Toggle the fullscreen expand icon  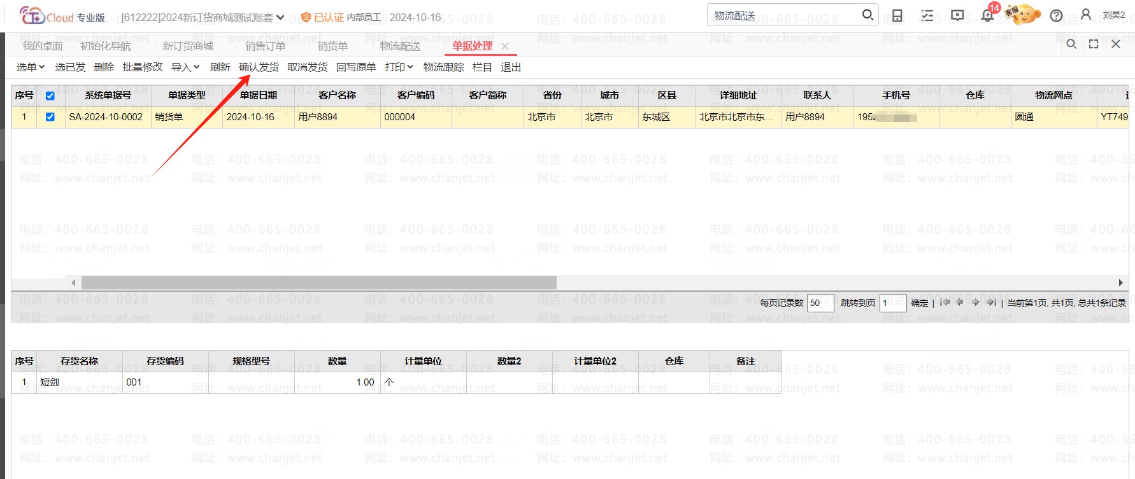point(1094,44)
